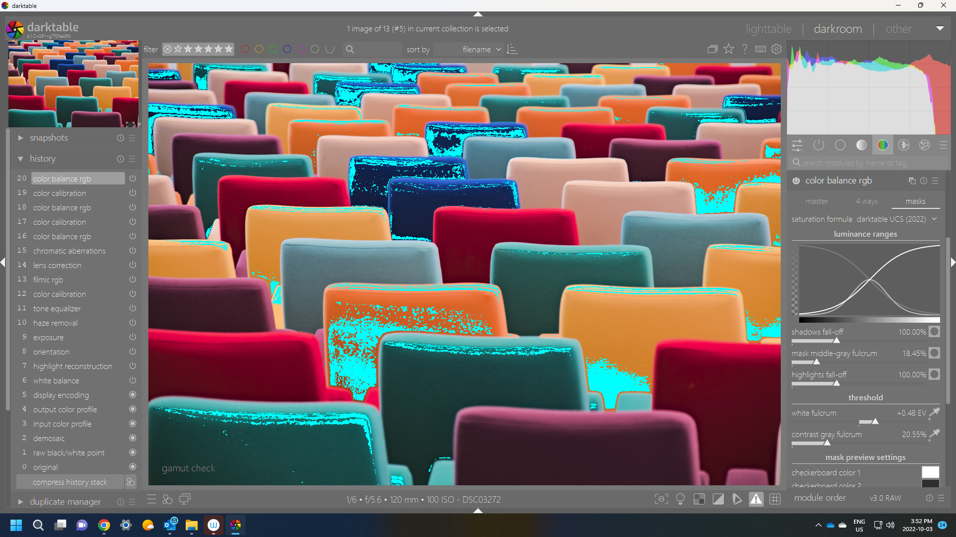Click the module search field
This screenshot has width=956, height=537.
866,163
